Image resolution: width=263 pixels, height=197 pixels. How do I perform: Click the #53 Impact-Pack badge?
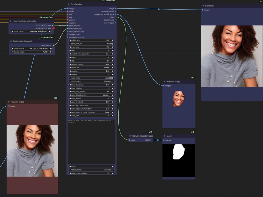tap(46, 17)
